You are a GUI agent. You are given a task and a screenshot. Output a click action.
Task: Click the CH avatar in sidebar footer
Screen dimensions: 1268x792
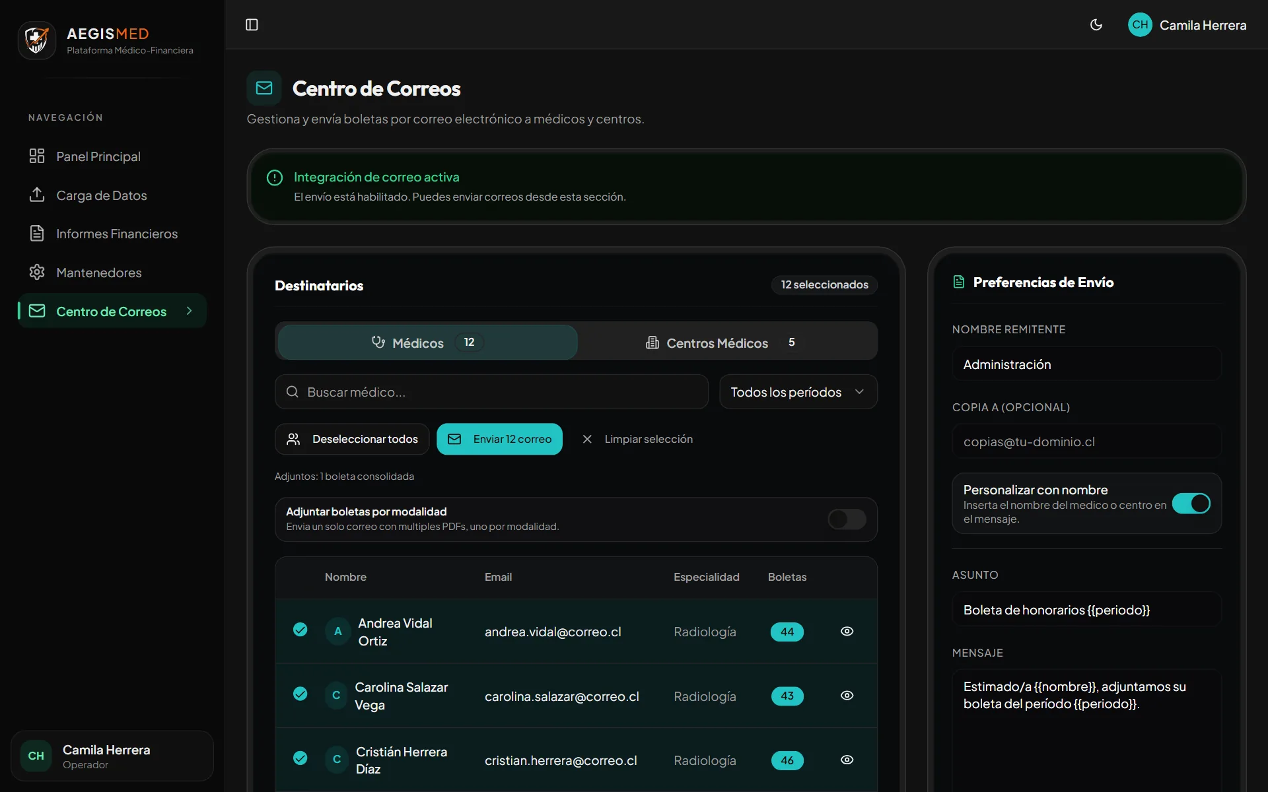pos(36,756)
